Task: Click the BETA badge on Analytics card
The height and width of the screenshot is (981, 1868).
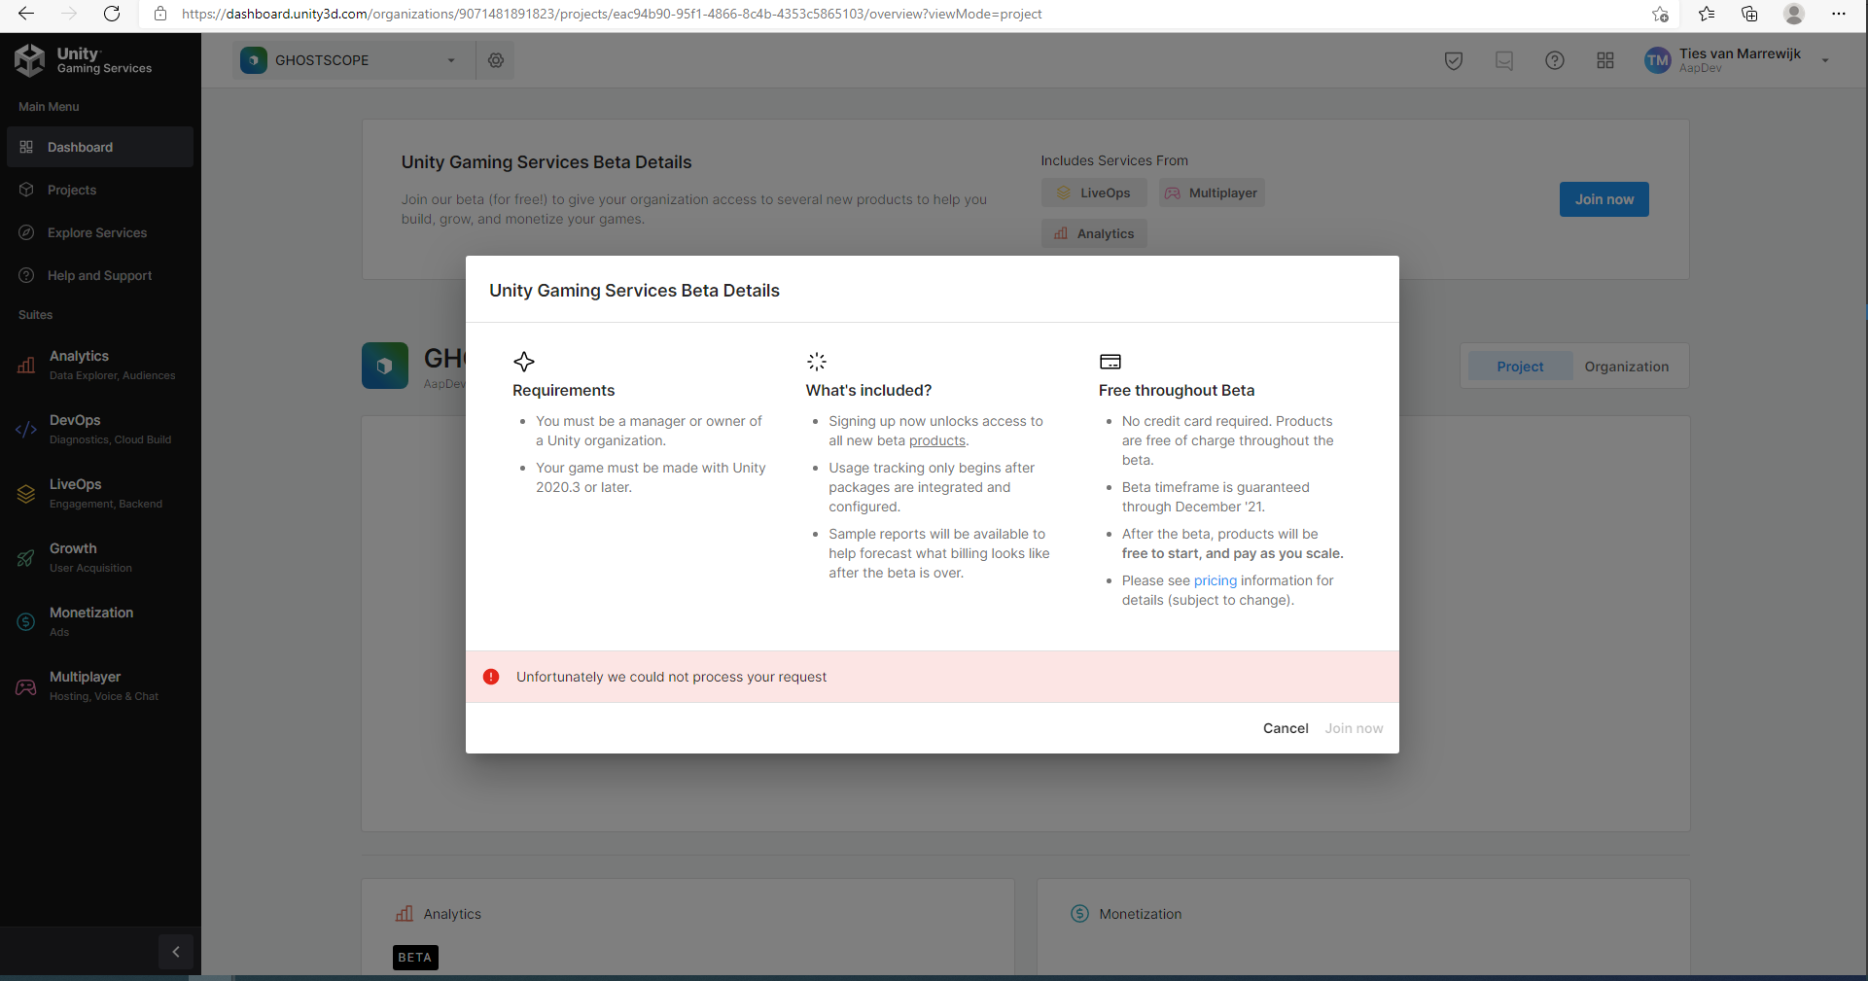Action: coord(415,958)
